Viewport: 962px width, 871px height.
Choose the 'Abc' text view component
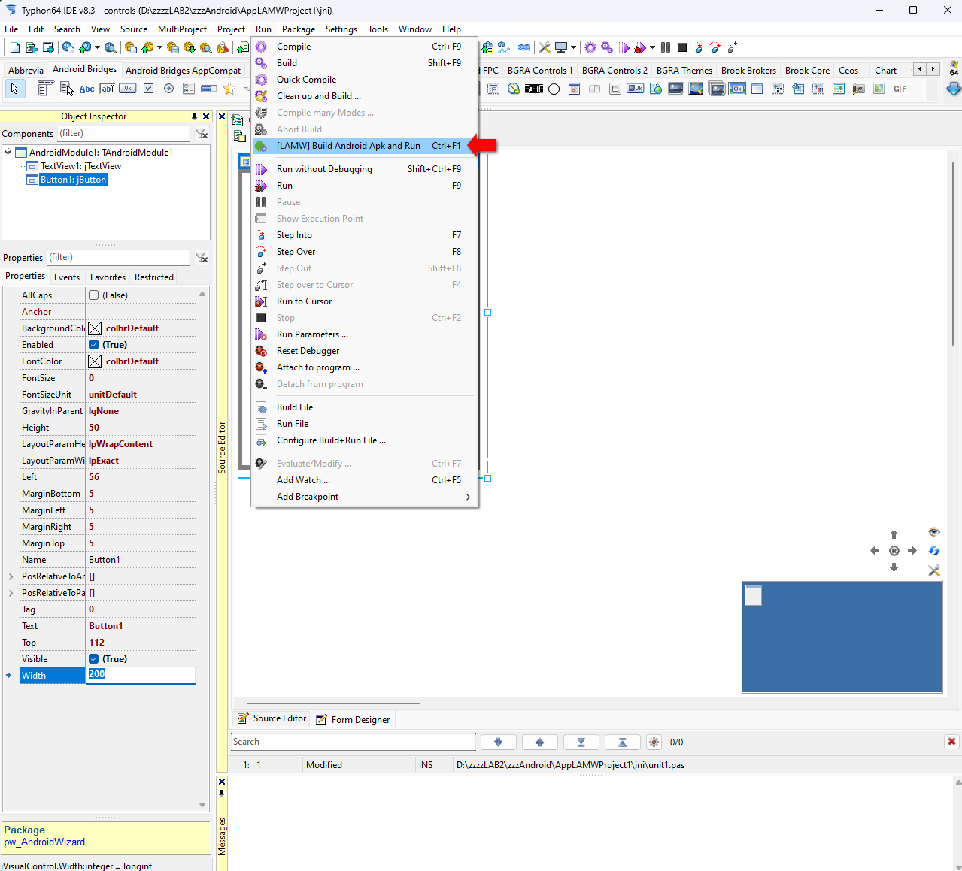click(x=87, y=89)
